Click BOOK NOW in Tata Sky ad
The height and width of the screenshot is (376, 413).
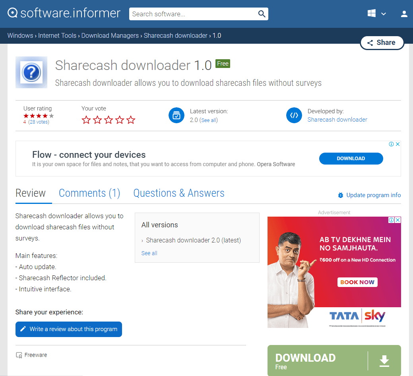[x=357, y=282]
